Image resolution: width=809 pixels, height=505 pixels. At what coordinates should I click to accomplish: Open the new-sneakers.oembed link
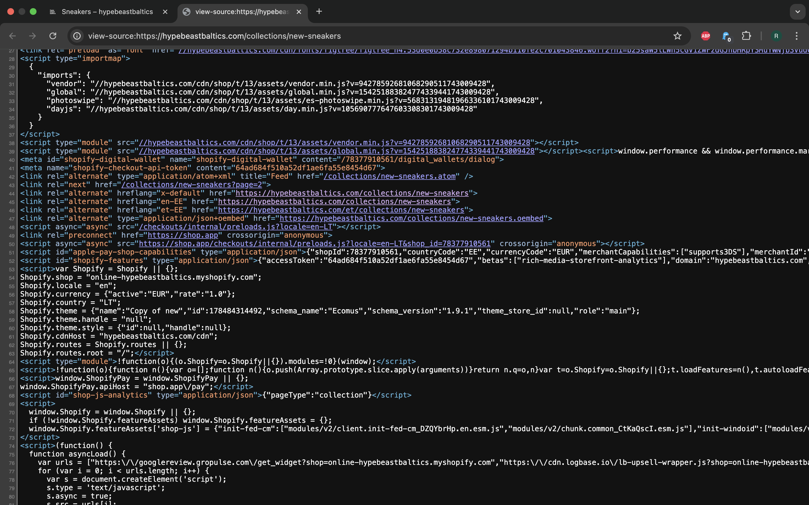tap(412, 219)
